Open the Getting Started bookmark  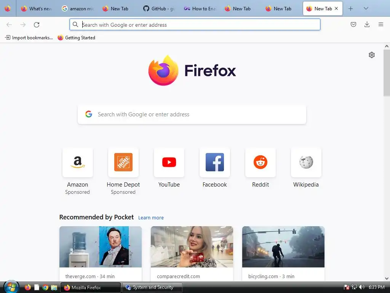[76, 38]
